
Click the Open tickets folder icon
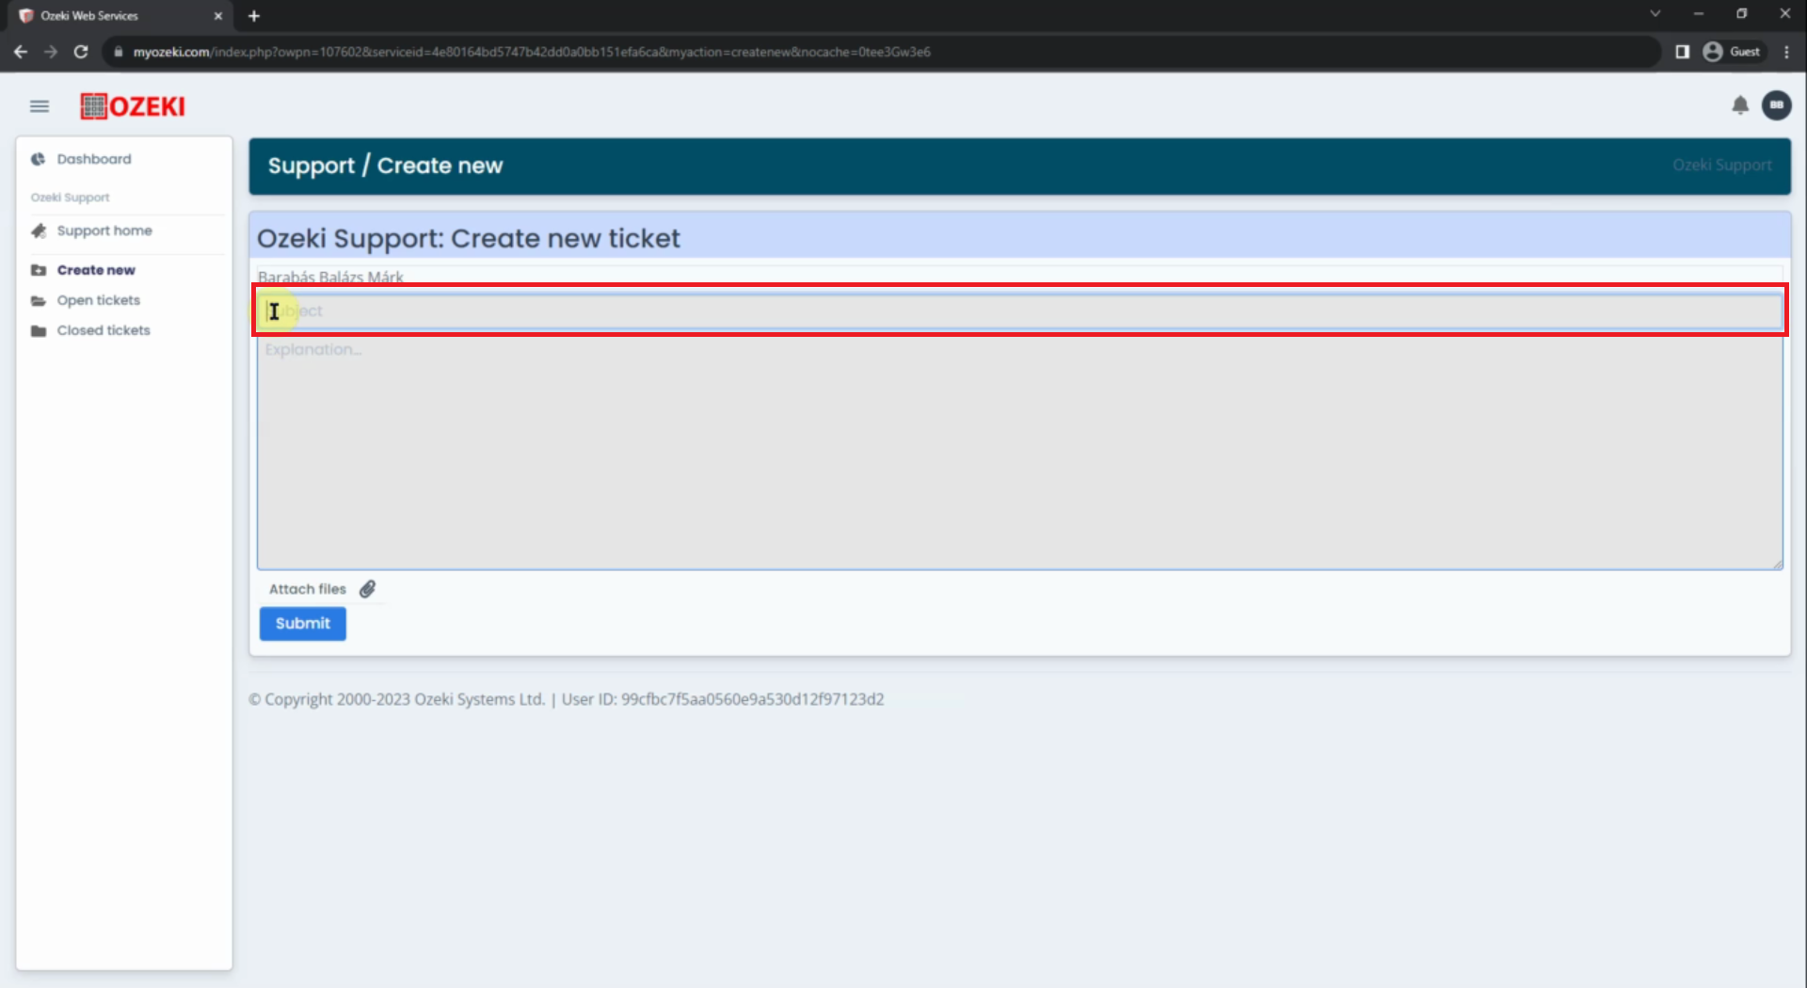click(x=39, y=300)
